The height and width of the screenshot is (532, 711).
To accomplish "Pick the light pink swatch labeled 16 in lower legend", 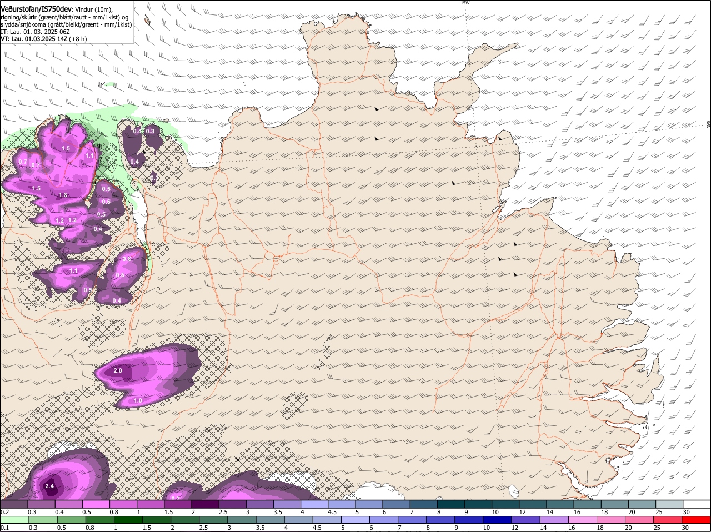I will (582, 520).
